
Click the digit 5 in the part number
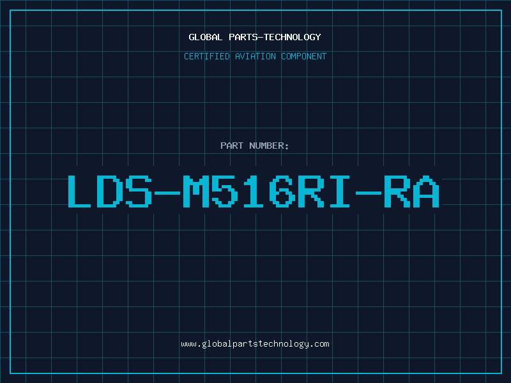(x=225, y=191)
